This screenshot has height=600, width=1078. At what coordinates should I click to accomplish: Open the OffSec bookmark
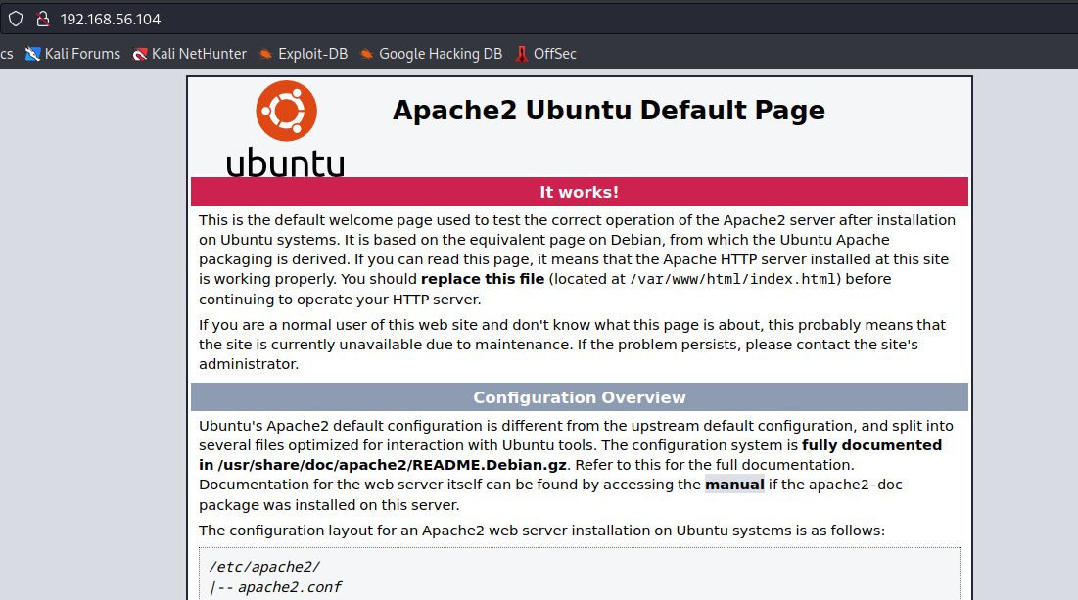tap(546, 54)
